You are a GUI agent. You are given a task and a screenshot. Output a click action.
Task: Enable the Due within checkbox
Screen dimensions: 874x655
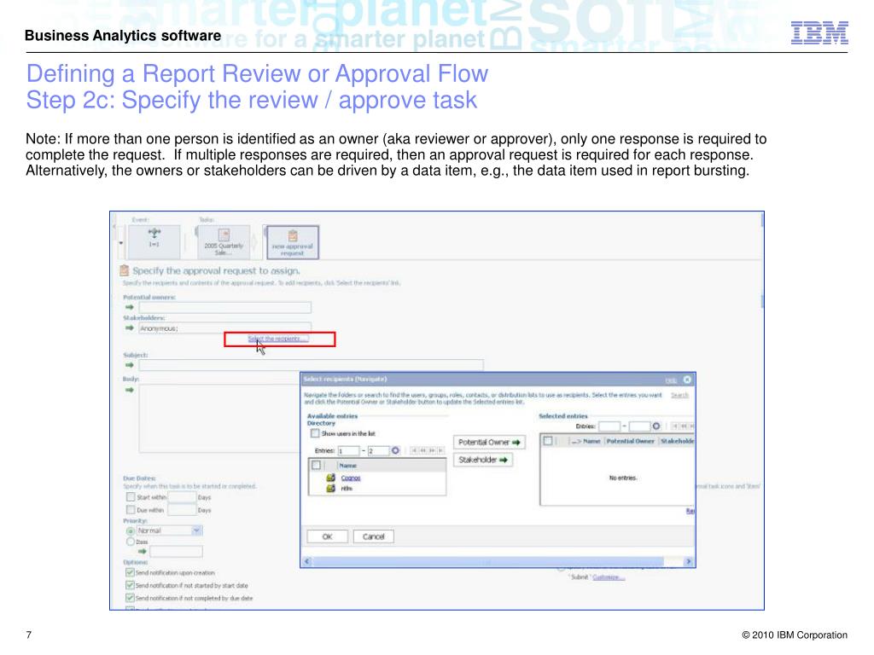pos(131,510)
